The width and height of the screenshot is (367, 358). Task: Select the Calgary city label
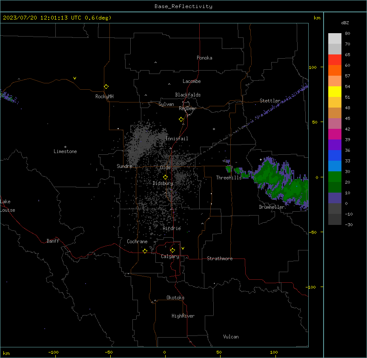pos(170,256)
